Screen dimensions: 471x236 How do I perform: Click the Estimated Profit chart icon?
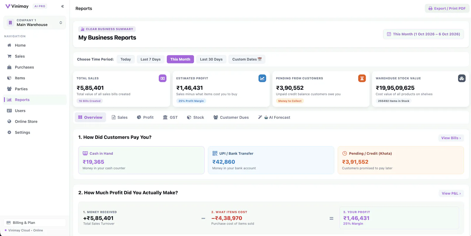262,78
